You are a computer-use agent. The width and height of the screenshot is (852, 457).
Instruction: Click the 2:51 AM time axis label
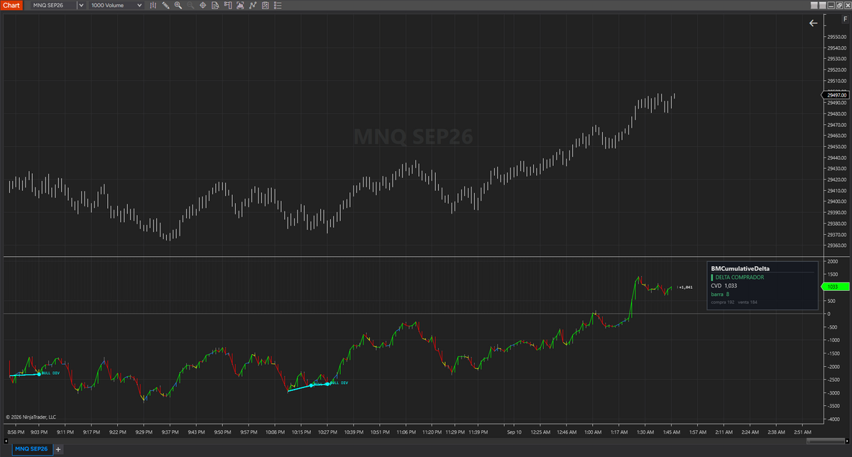tap(801, 431)
